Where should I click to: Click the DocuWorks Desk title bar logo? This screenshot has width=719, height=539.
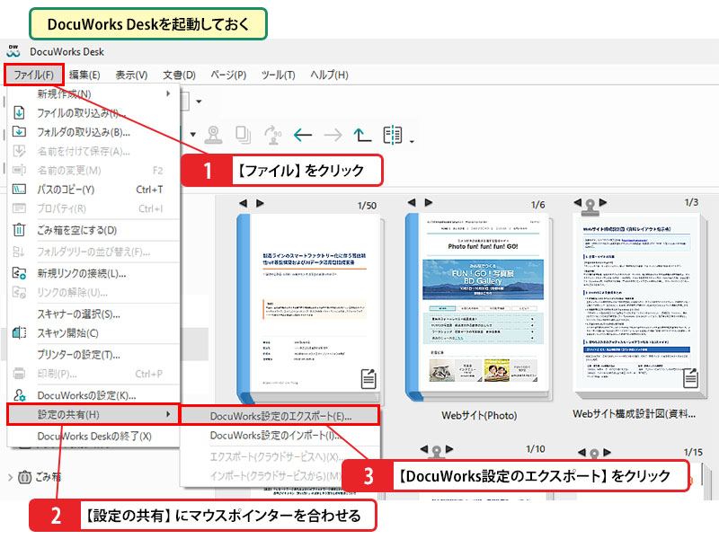point(13,51)
